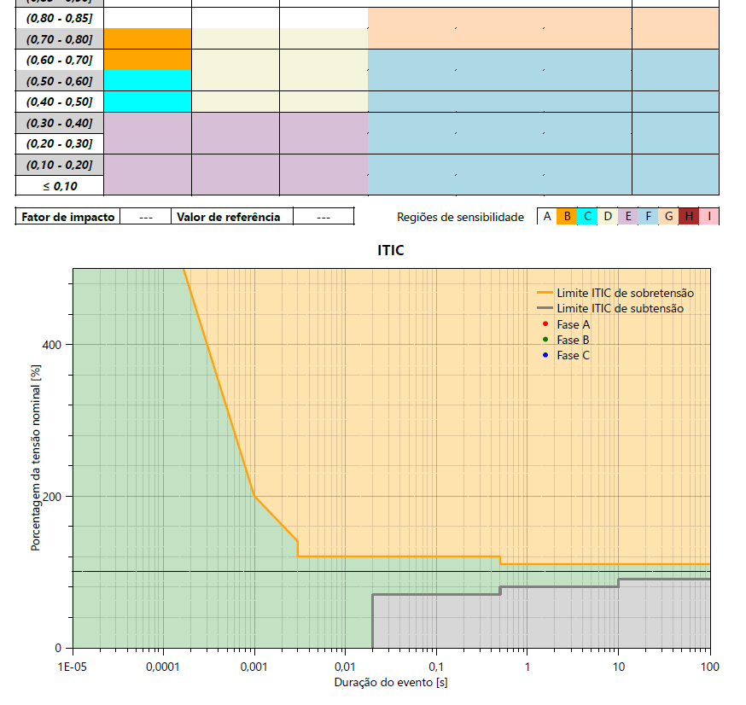The width and height of the screenshot is (746, 705).
Task: Select sensitivity region A swatch
Action: point(547,217)
